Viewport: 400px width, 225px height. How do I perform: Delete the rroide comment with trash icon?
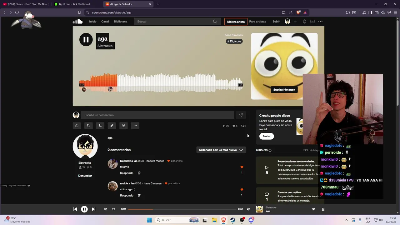pyautogui.click(x=139, y=195)
